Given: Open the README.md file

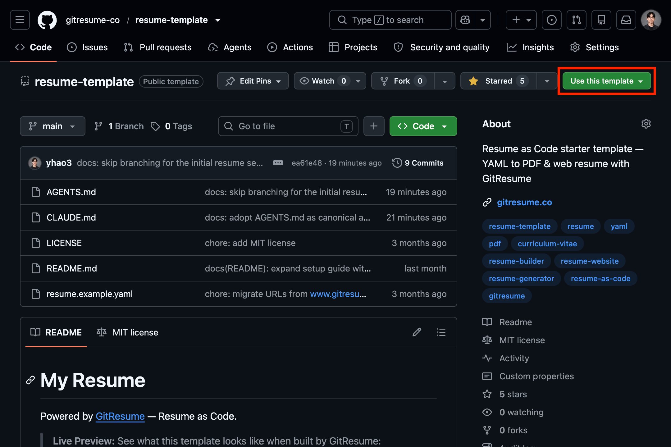Looking at the screenshot, I should pos(72,268).
